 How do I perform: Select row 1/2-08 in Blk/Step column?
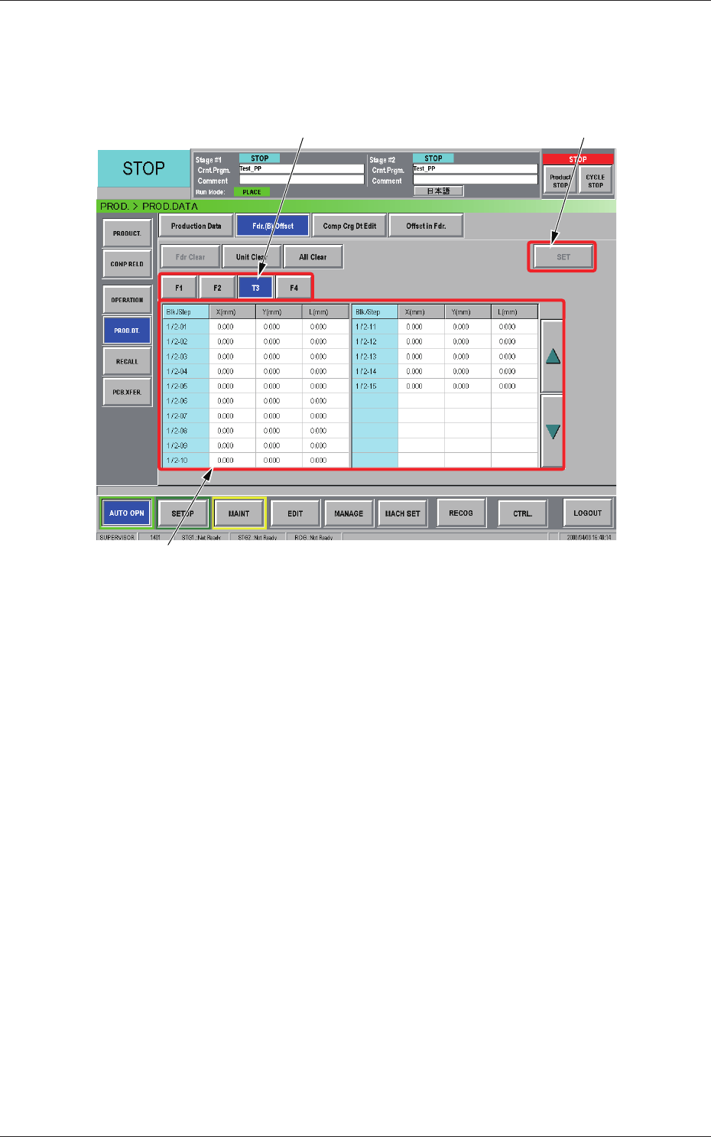click(x=185, y=431)
